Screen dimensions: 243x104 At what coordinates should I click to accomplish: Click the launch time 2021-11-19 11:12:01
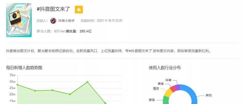[x=109, y=21]
